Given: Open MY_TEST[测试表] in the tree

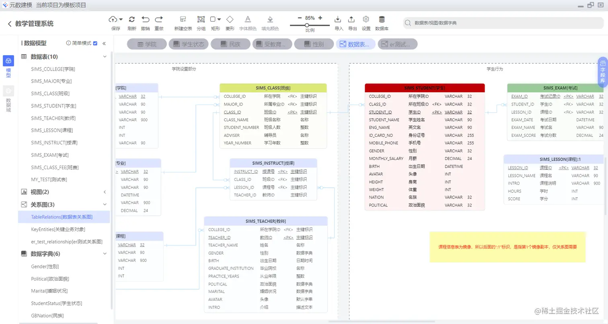Looking at the screenshot, I should (49, 180).
